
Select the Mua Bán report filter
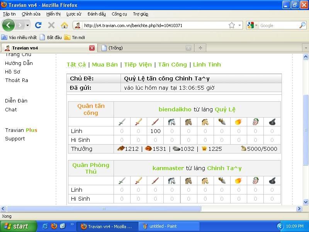105,65
